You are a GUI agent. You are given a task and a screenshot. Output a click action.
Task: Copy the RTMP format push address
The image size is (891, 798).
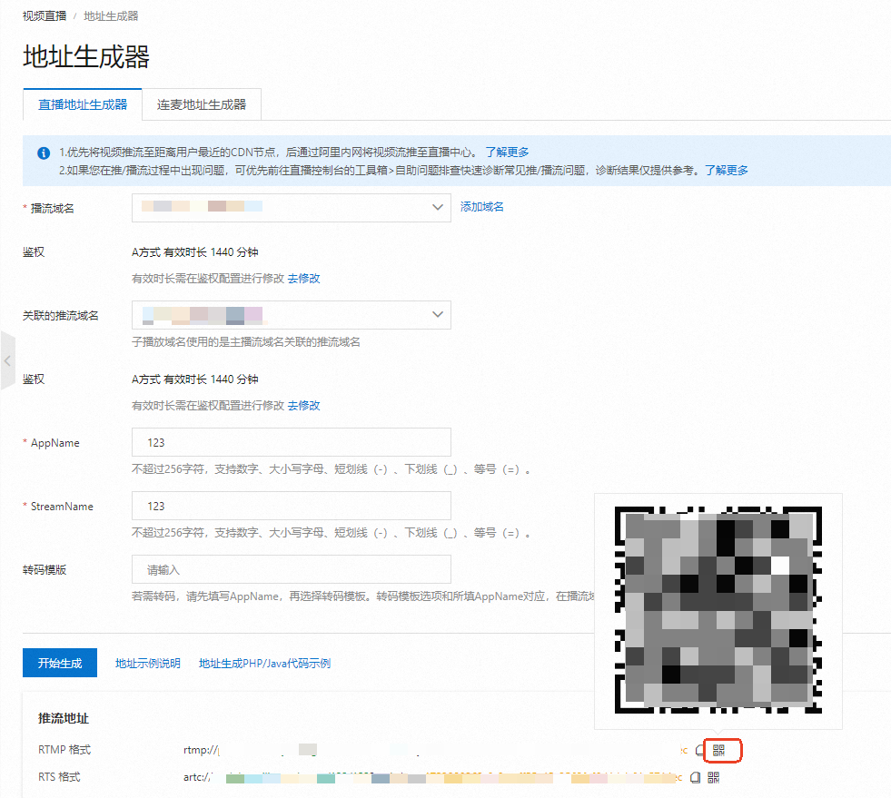[700, 750]
